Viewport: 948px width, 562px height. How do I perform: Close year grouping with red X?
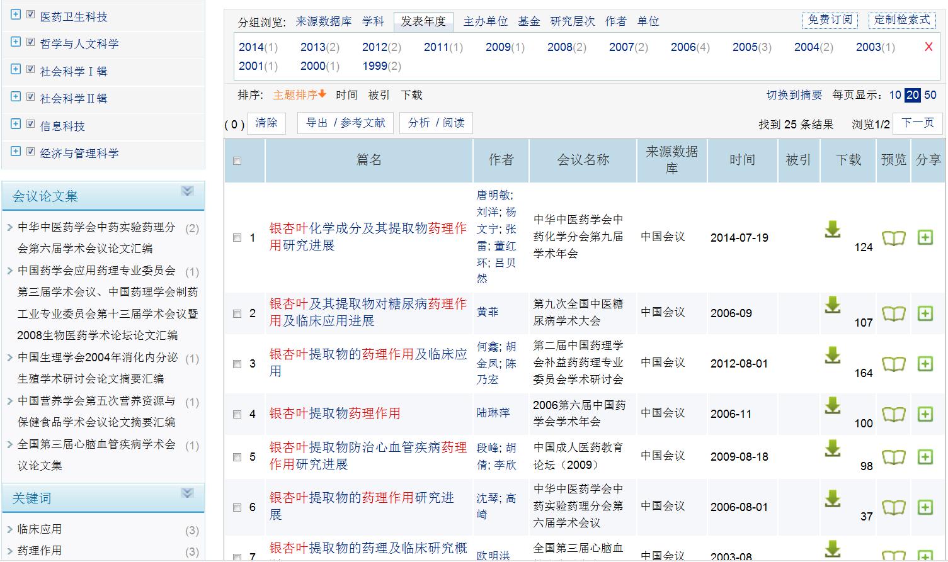(x=928, y=47)
